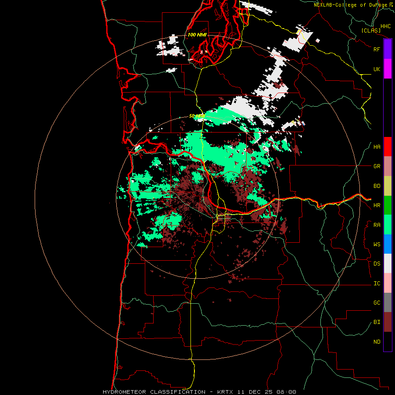Click the KRTX radar site identifier
Viewport: 395px width, 395px height.
[x=225, y=392]
